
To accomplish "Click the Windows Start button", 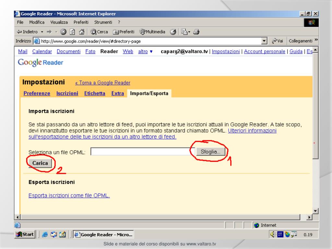I will tap(25, 234).
